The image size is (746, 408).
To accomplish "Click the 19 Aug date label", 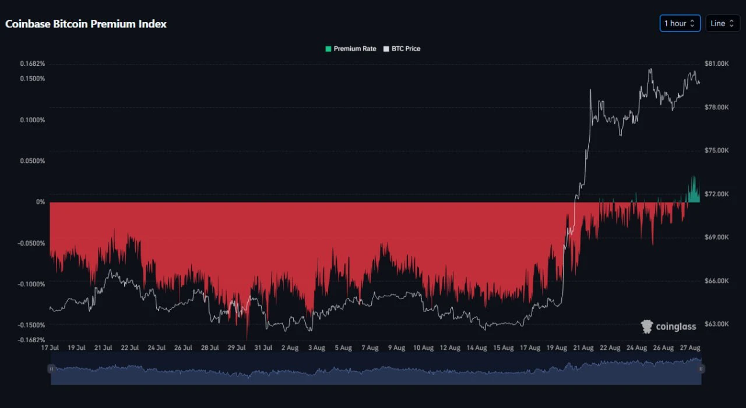I will click(557, 348).
